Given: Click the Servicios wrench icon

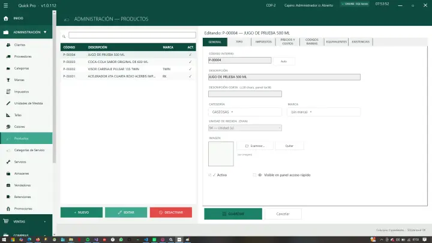Looking at the screenshot, I should pyautogui.click(x=8, y=162).
